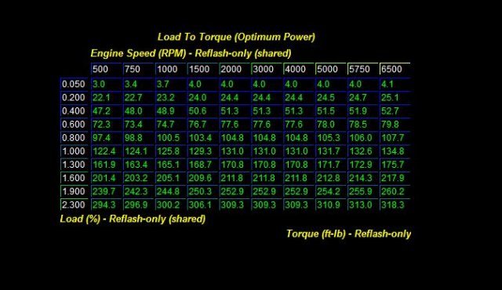Click the torque cell 100.5
502x290 pixels.
pos(171,137)
